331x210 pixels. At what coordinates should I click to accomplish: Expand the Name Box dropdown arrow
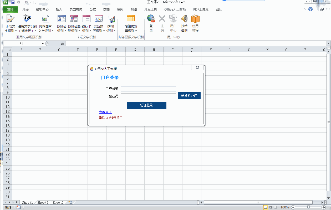43,44
